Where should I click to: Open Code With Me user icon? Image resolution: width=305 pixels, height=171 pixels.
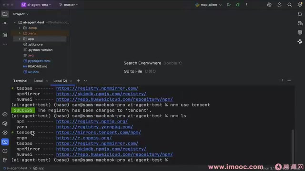pos(280,5)
